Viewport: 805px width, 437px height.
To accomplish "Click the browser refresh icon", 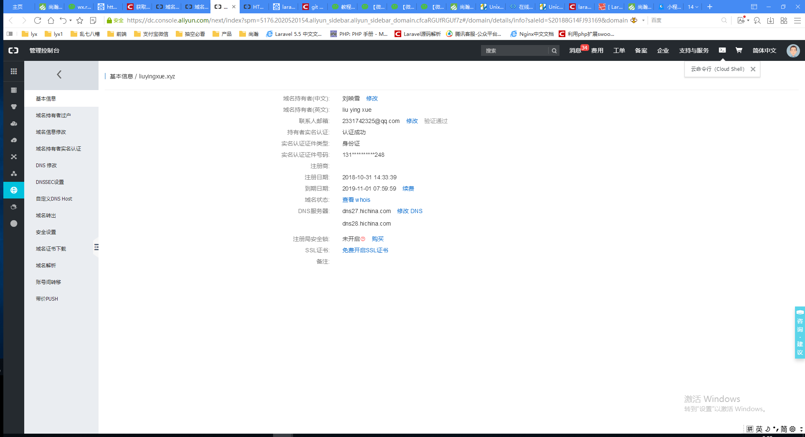I will click(x=38, y=20).
